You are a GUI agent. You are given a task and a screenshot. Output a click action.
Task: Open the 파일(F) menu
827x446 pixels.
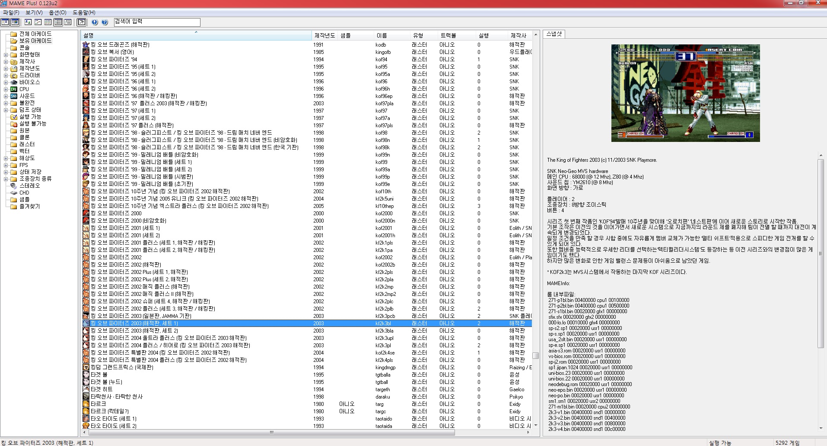point(11,13)
